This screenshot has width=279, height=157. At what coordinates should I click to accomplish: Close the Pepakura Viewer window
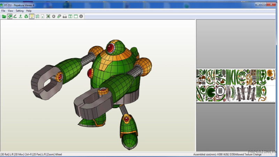[271, 4]
